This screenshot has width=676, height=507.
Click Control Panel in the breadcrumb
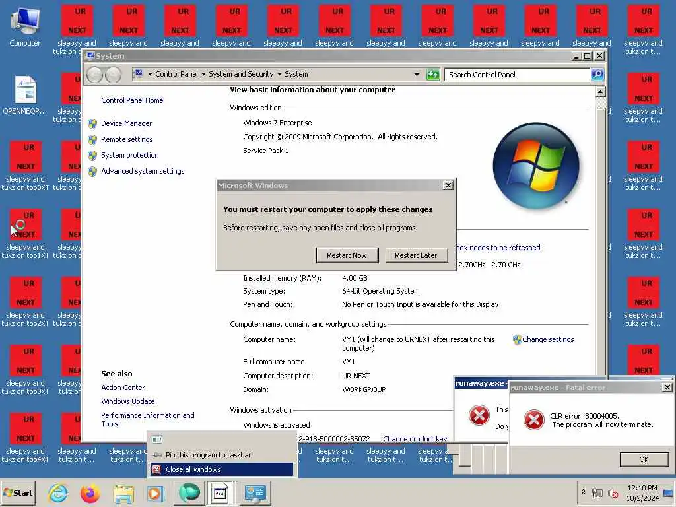point(176,74)
